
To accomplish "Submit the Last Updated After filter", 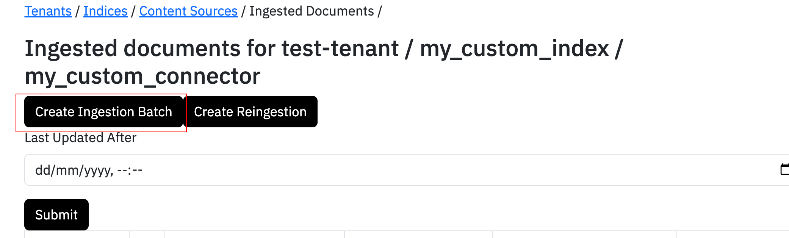I will [x=56, y=215].
